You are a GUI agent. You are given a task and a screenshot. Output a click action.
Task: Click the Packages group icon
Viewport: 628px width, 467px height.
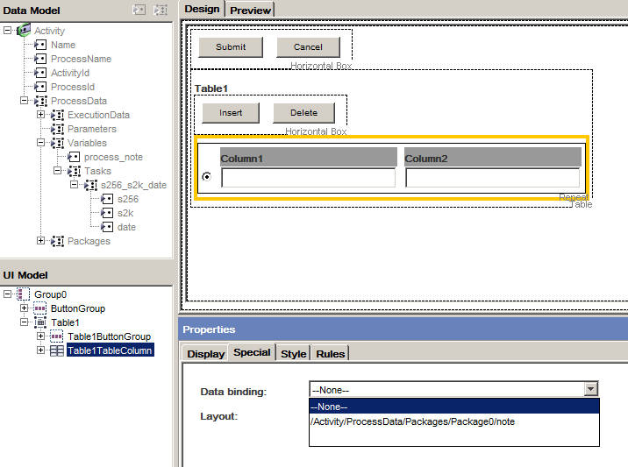point(57,241)
